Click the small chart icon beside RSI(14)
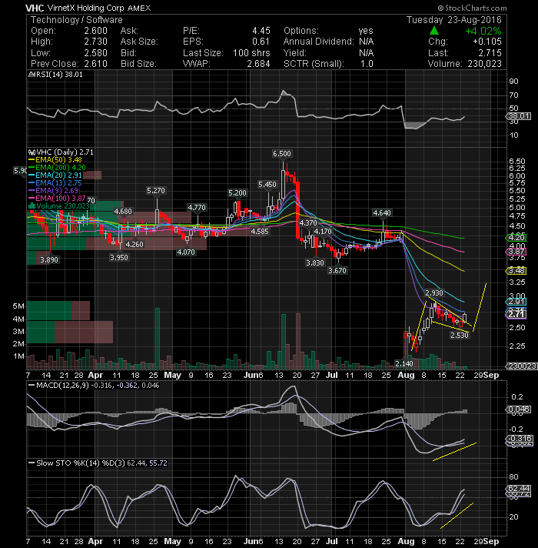Image resolution: width=538 pixels, height=548 pixels. click(31, 75)
